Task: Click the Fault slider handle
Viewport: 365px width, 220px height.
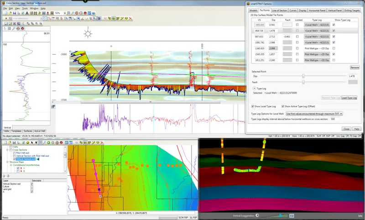Action: click(x=303, y=82)
